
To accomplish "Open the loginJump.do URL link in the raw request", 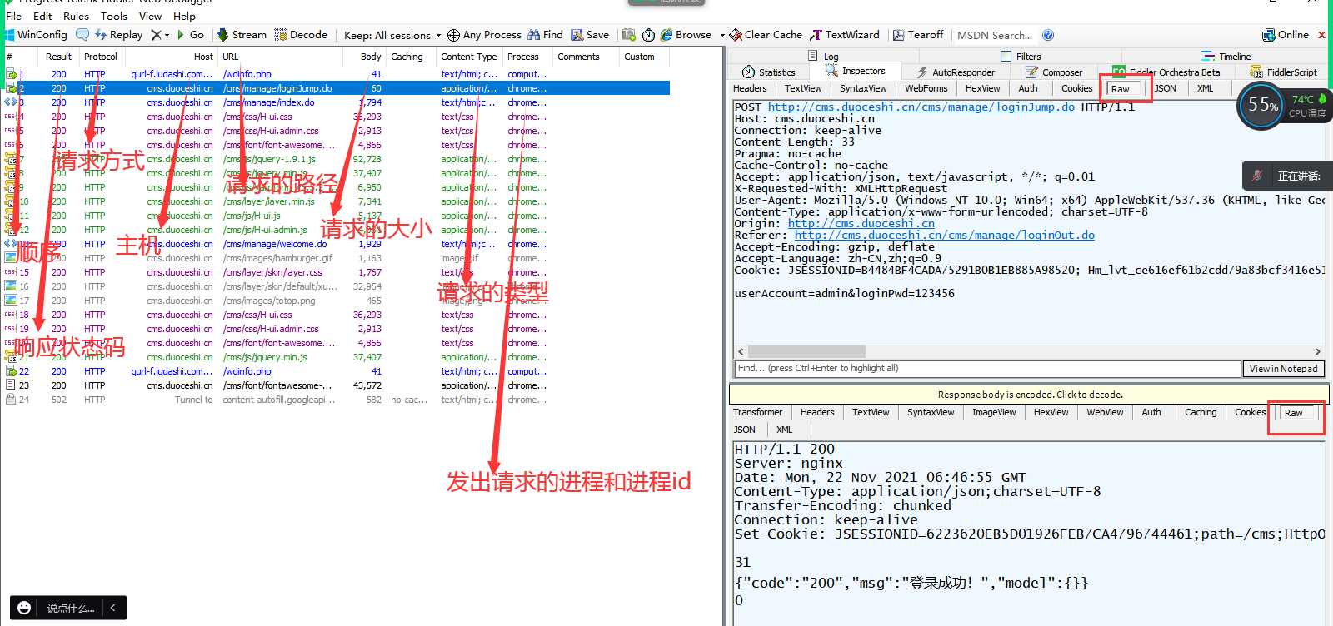I will pyautogui.click(x=921, y=107).
